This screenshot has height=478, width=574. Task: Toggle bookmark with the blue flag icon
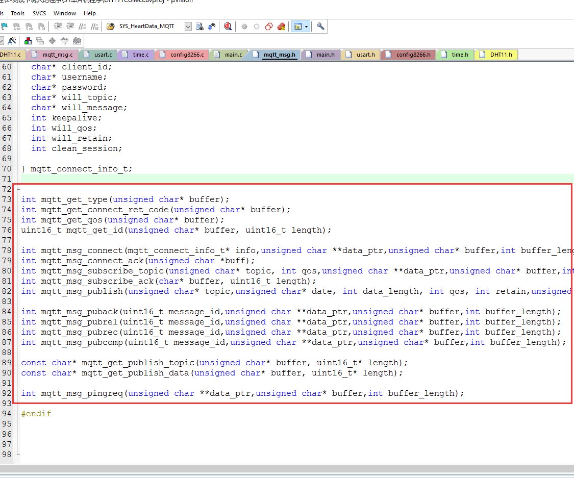(x=5, y=27)
